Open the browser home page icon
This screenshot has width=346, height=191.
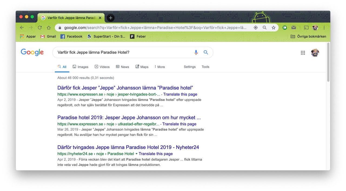[49, 27]
